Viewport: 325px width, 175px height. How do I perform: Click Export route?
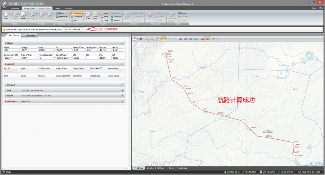(x=115, y=20)
